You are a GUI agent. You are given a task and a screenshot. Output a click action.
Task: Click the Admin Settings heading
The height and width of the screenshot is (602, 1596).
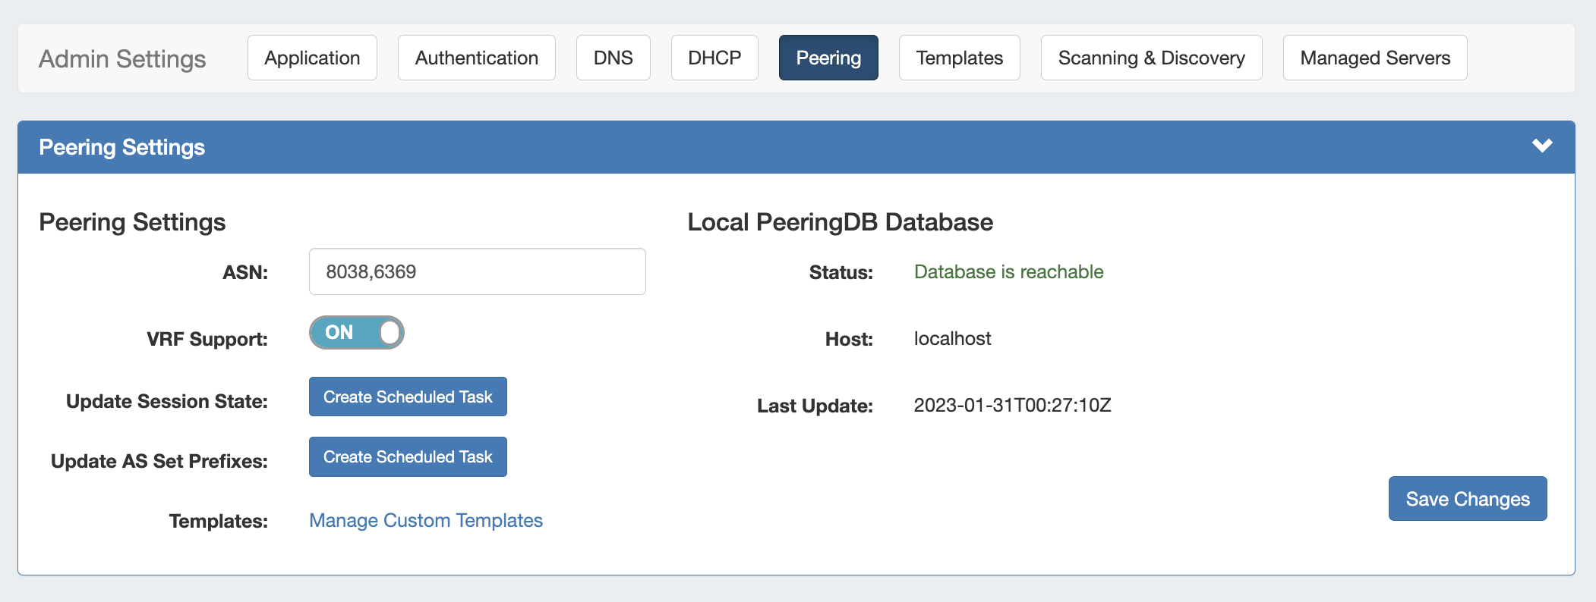[x=122, y=59]
